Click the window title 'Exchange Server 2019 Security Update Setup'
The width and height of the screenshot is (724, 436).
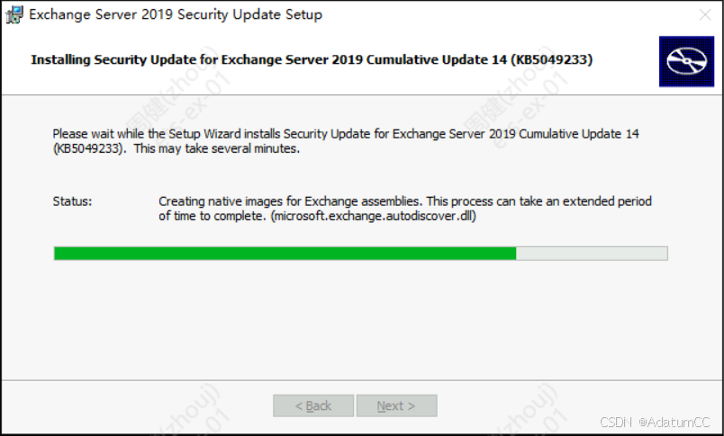click(176, 14)
